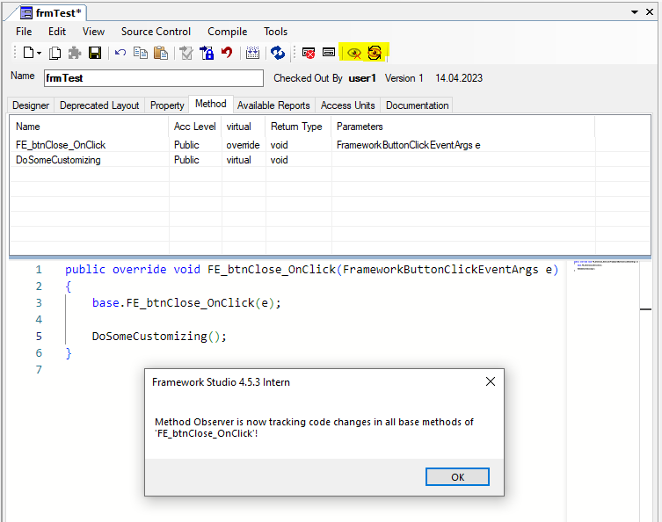This screenshot has height=522, width=662.
Task: Open the Tools menu
Action: click(x=275, y=32)
